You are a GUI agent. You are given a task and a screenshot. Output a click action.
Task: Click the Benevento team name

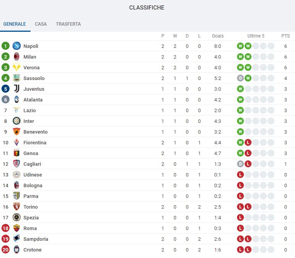click(x=35, y=132)
